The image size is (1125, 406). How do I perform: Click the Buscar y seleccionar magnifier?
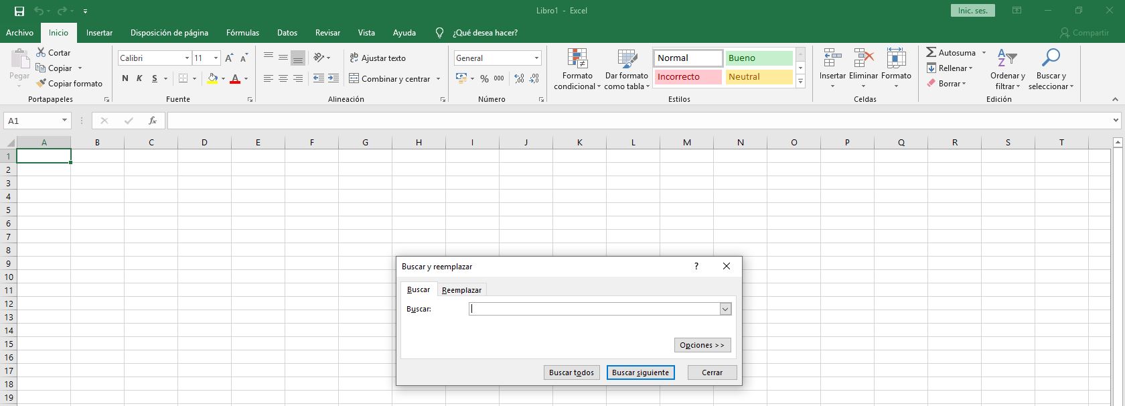(x=1051, y=58)
